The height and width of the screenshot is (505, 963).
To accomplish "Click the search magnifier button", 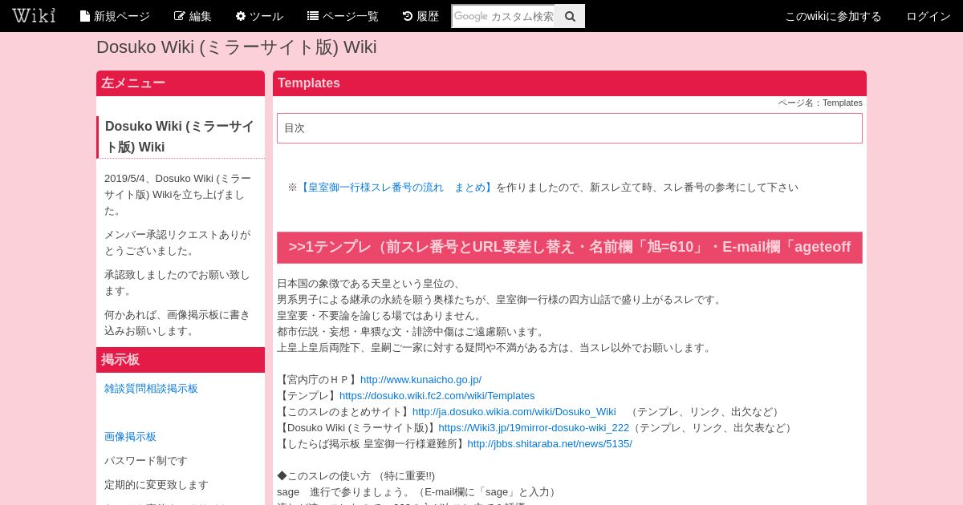I will point(570,16).
